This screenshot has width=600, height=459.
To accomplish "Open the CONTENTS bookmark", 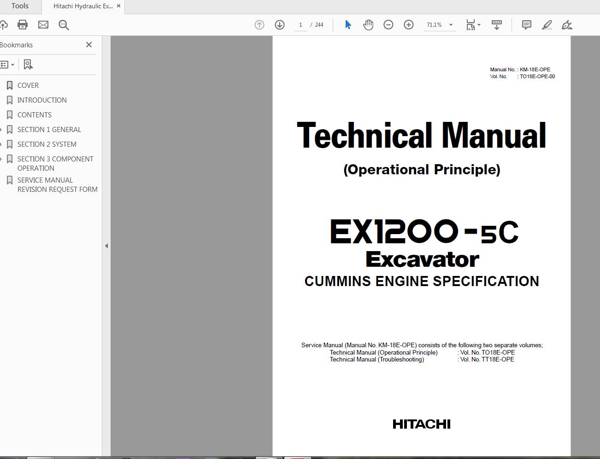I will point(35,115).
